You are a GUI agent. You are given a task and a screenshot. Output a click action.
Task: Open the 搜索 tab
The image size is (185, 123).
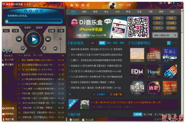click(x=161, y=12)
